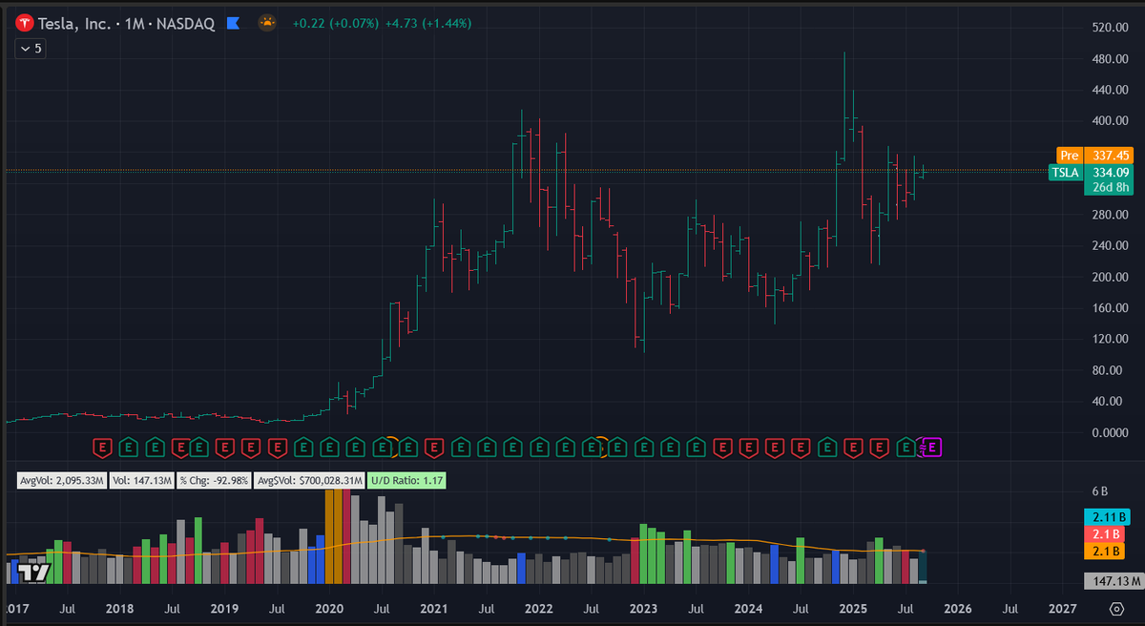Click 2021 on the time axis
The image size is (1145, 626).
tap(434, 608)
